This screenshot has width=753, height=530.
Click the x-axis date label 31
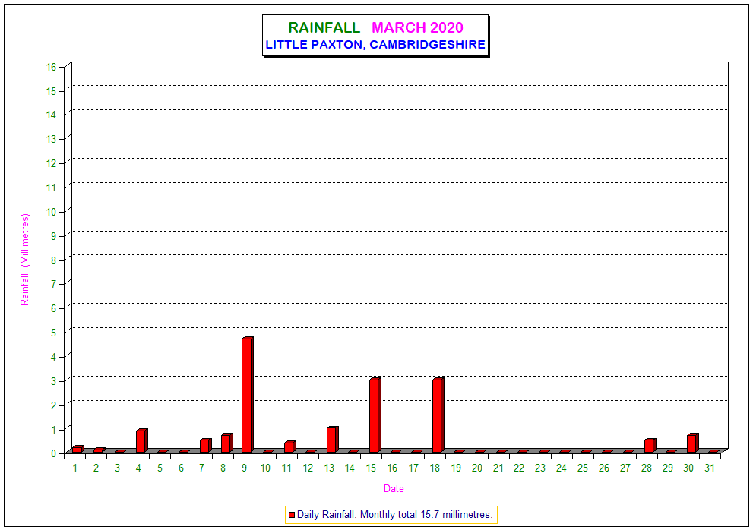click(710, 468)
